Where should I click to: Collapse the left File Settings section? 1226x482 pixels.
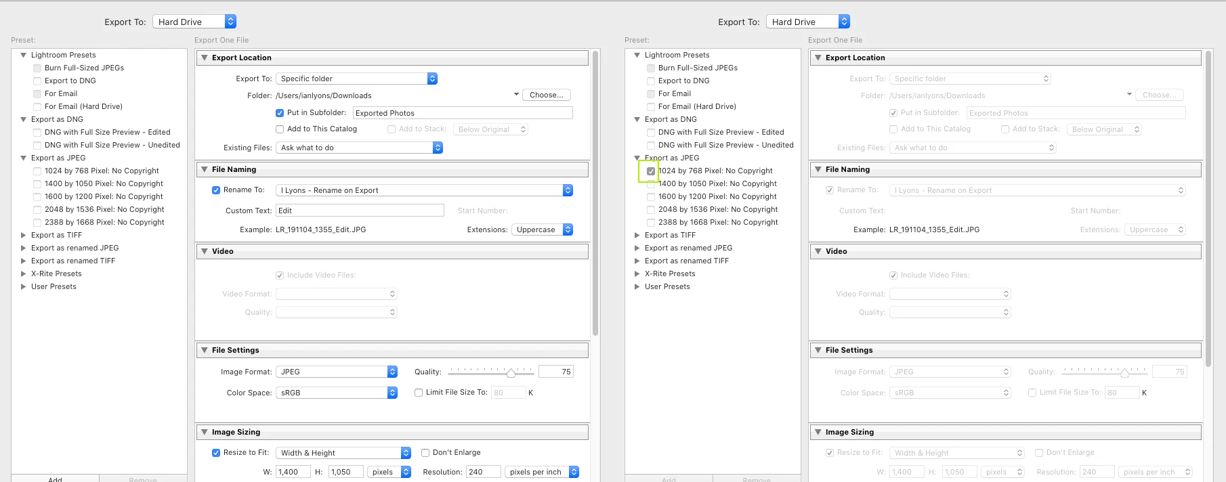205,350
